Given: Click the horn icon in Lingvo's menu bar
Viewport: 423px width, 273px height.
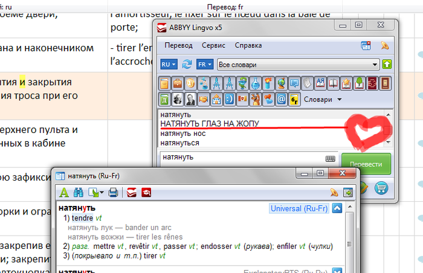Looking at the screenshot, I should [385, 45].
